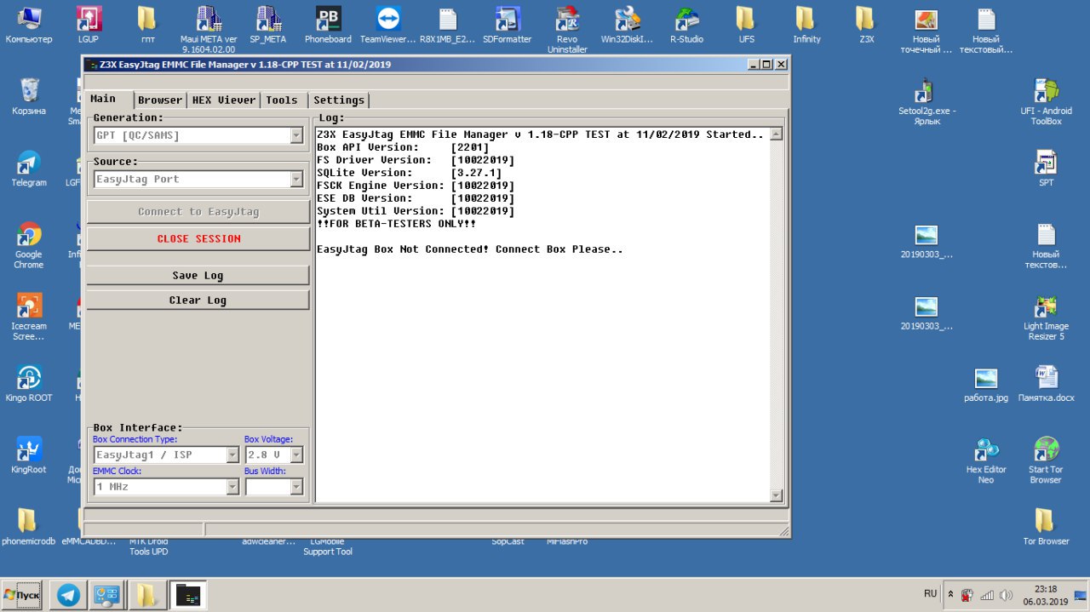Click the Connect to EasyJtag button
This screenshot has height=612, width=1090.
(198, 212)
